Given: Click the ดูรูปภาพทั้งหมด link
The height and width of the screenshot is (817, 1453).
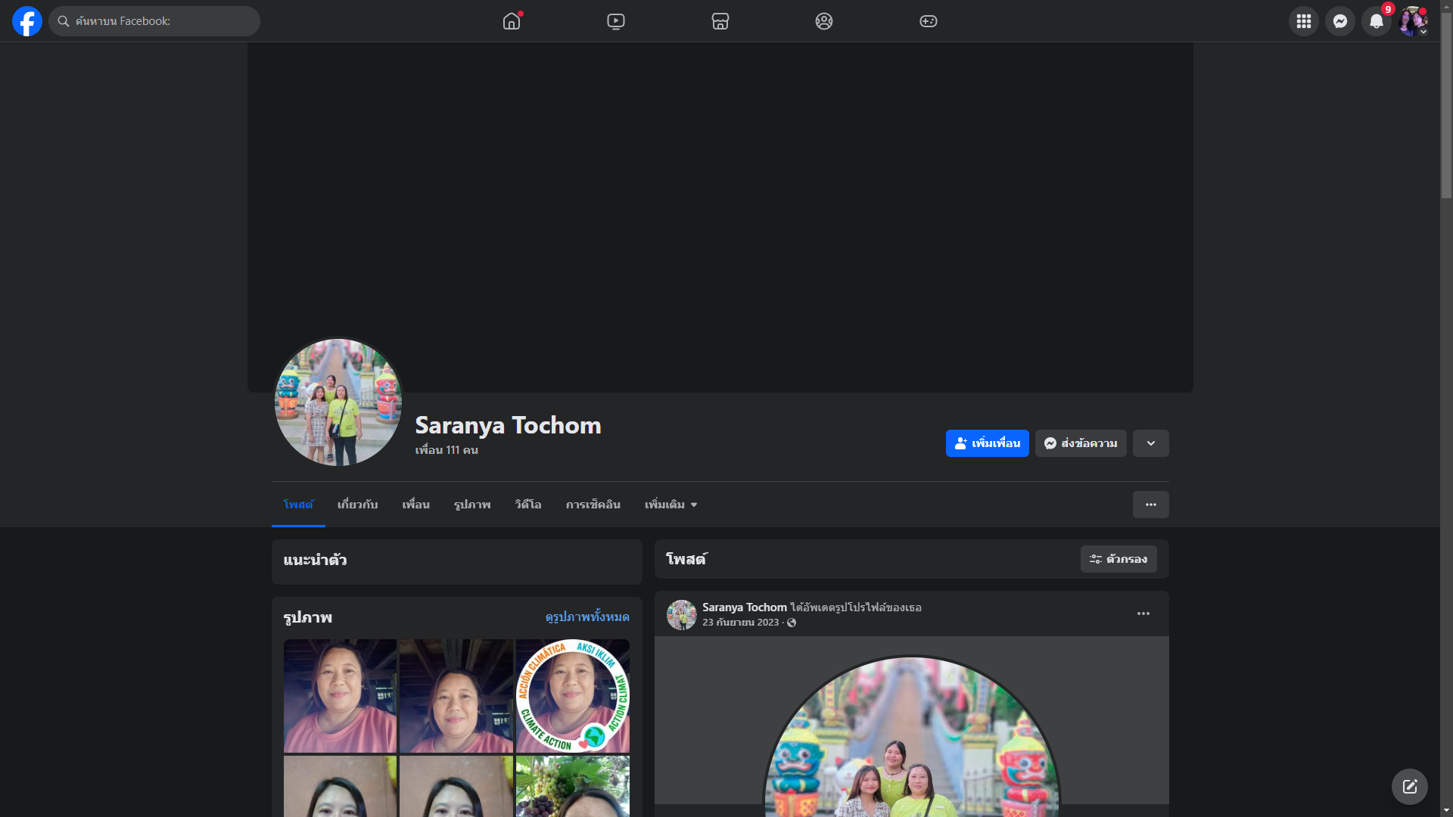Looking at the screenshot, I should (586, 617).
